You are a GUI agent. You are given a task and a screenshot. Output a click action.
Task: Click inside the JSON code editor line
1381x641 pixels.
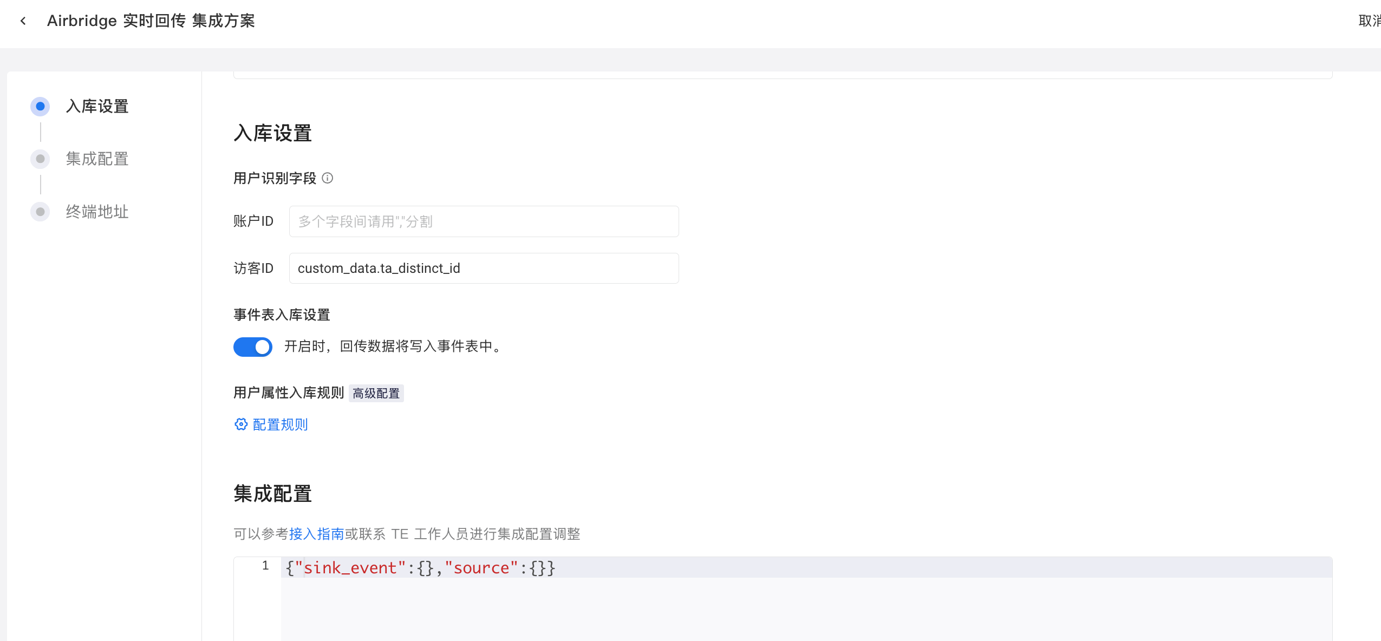click(806, 567)
